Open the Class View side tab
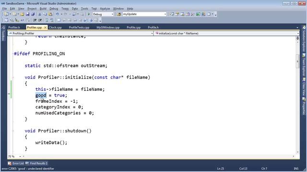Viewport: 307px width, 172px height. pos(304,87)
